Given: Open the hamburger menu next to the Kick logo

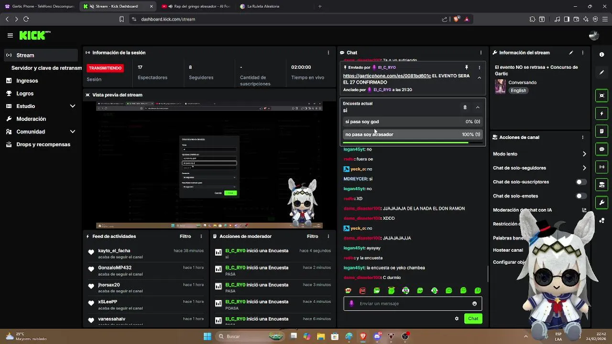Looking at the screenshot, I should point(10,35).
